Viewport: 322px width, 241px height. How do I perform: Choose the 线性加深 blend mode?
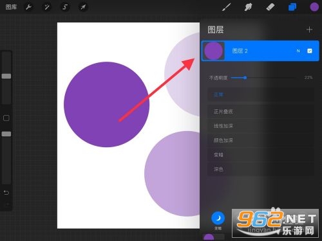tap(261, 126)
